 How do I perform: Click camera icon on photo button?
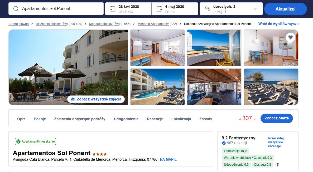click(73, 99)
